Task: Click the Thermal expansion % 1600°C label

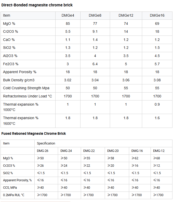Action: [x=21, y=121]
